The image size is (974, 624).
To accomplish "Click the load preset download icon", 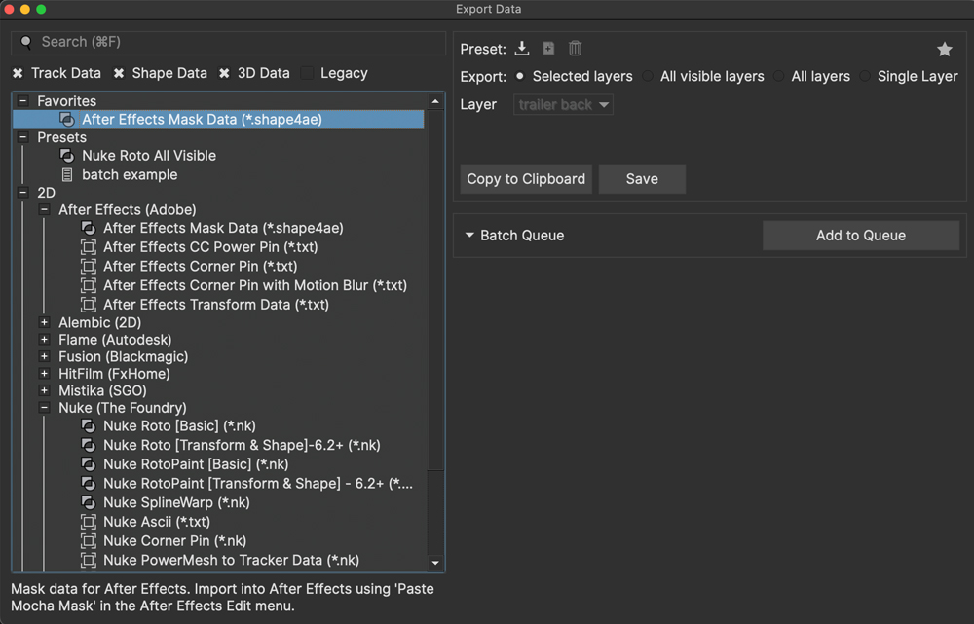I will (x=522, y=49).
